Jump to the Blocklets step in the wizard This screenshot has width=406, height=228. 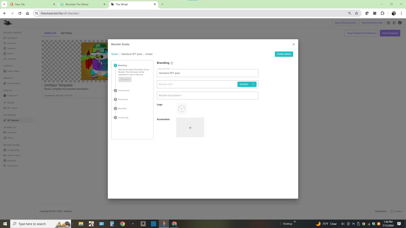coord(121,108)
